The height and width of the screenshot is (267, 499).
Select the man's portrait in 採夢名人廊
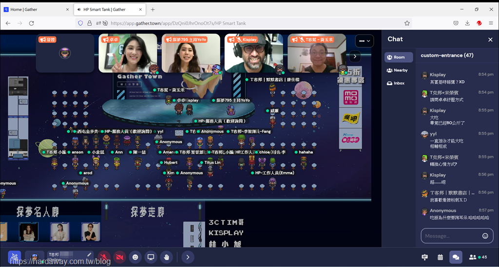coord(91,231)
